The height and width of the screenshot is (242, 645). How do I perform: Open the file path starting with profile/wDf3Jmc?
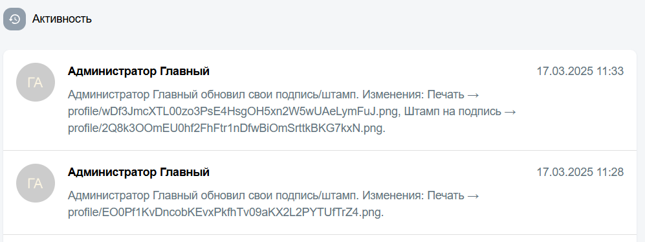click(x=234, y=111)
